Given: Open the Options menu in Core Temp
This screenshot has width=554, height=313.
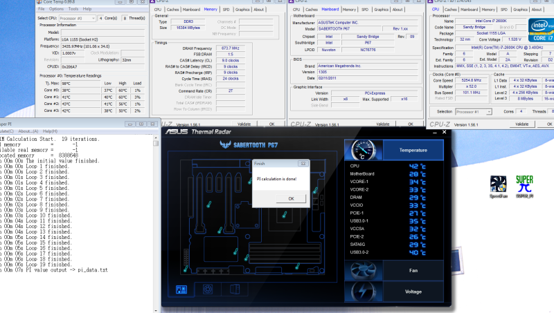Looking at the screenshot, I should point(56,9).
